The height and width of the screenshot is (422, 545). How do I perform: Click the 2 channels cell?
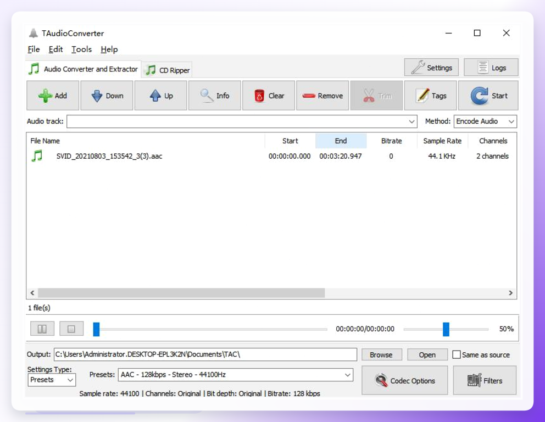[x=492, y=156]
